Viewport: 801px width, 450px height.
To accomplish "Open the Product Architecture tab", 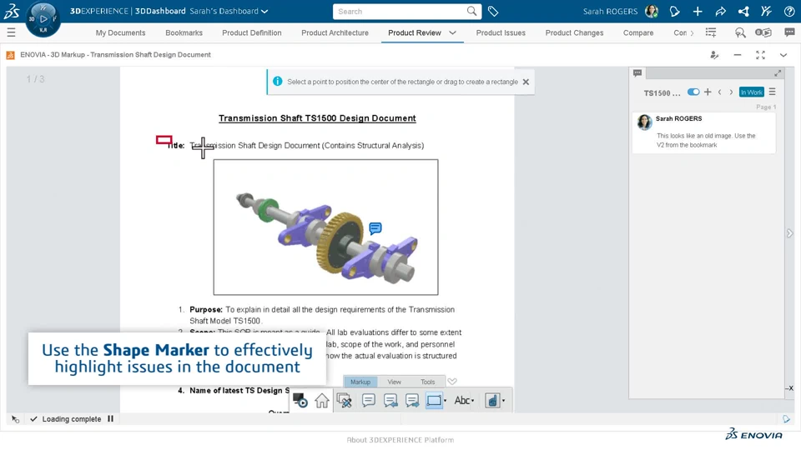I will tap(335, 32).
